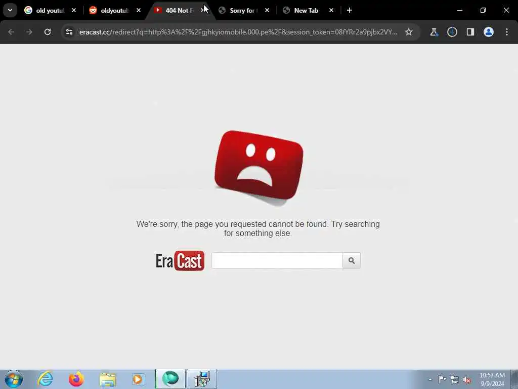Open Windows Media Player from taskbar
518x389 pixels.
point(139,379)
